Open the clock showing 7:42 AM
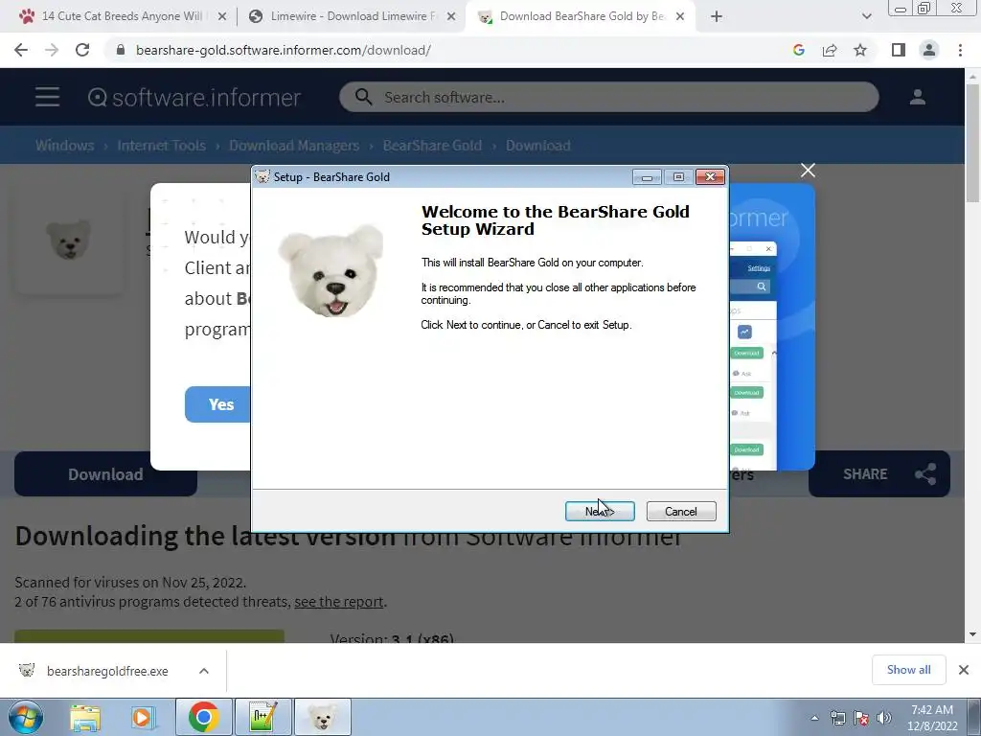The height and width of the screenshot is (736, 981). [x=932, y=718]
